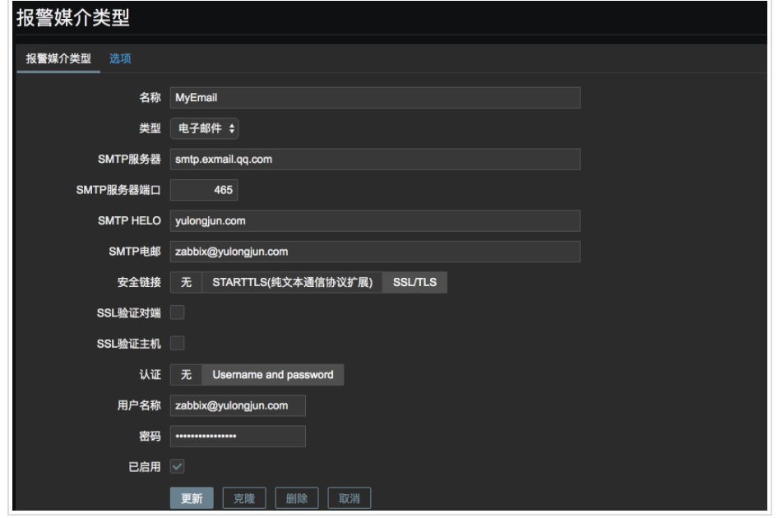778x518 pixels.
Task: Enable the SSL验证对端 checkbox
Action: [x=177, y=312]
